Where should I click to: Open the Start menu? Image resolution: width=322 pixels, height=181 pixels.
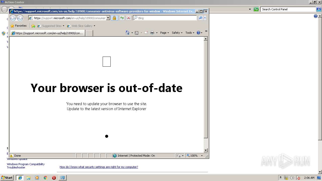click(x=7, y=177)
